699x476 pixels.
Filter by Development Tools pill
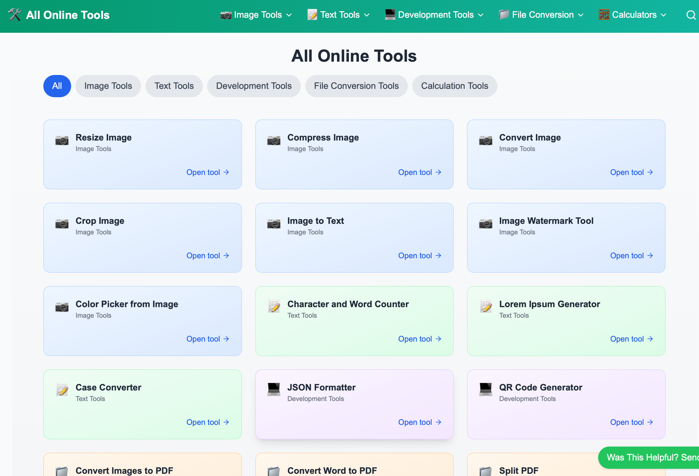pos(254,86)
